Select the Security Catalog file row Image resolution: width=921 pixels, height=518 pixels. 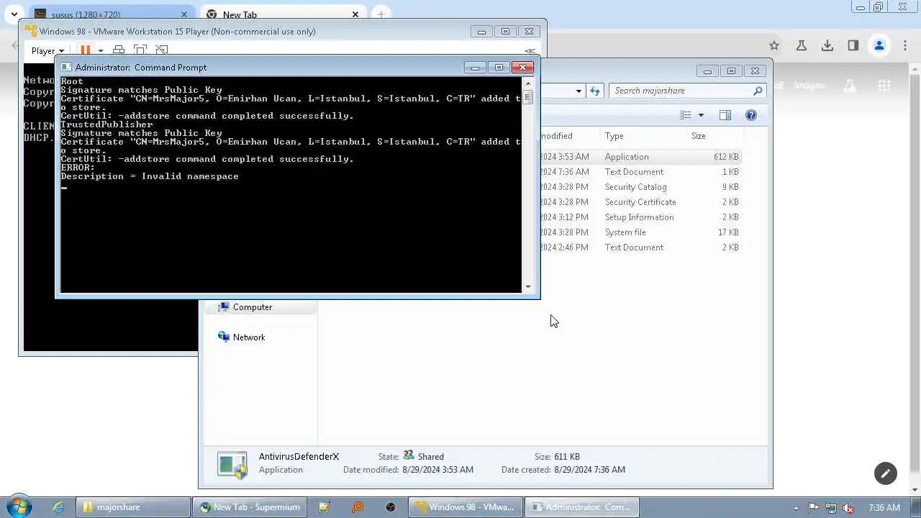coord(640,187)
